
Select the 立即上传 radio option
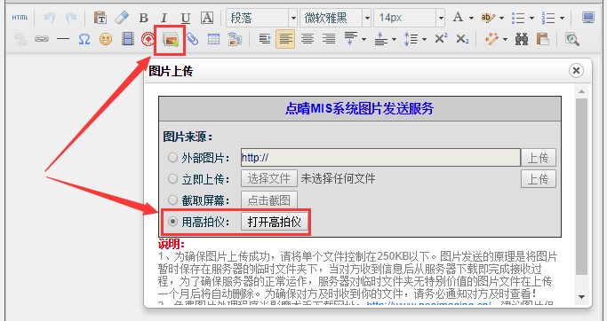click(x=172, y=179)
